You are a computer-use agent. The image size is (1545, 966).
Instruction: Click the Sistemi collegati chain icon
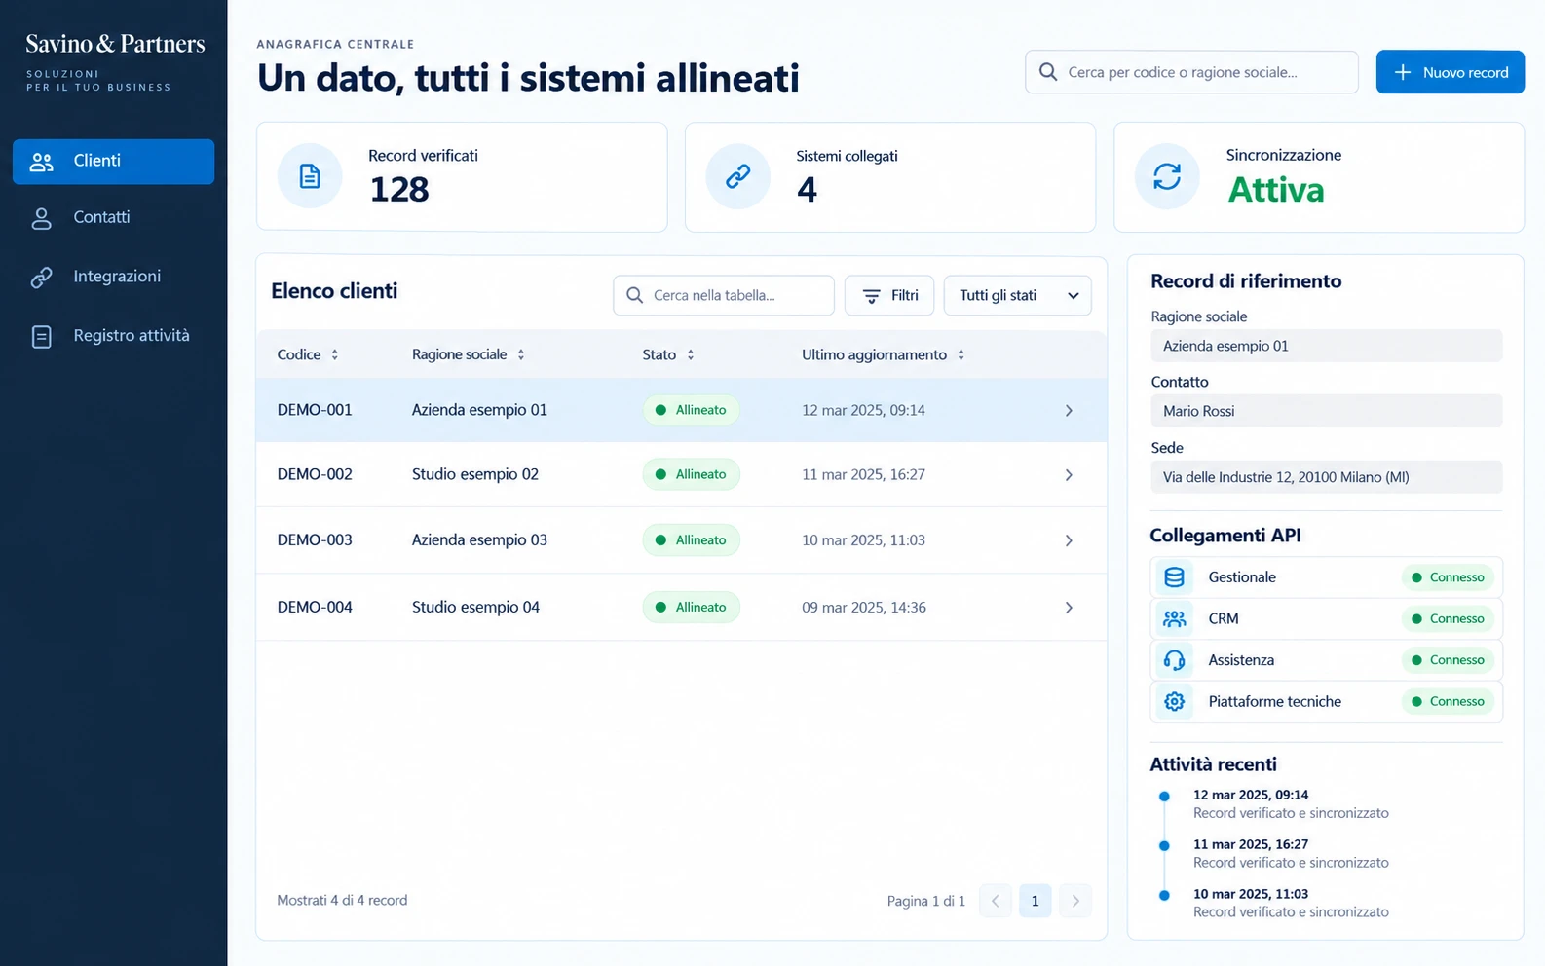click(x=738, y=176)
